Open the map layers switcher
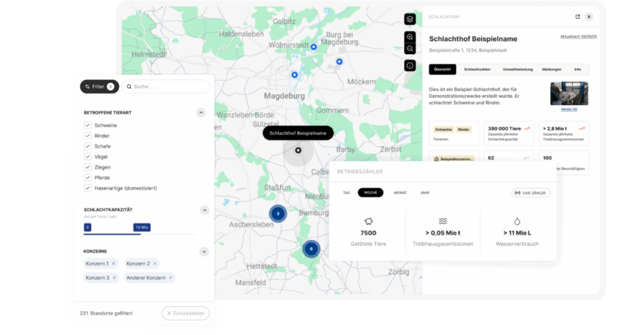This screenshot has width=638, height=335. 409,19
